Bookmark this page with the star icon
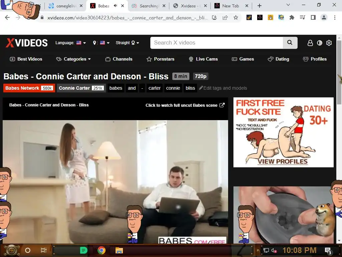 point(235,18)
